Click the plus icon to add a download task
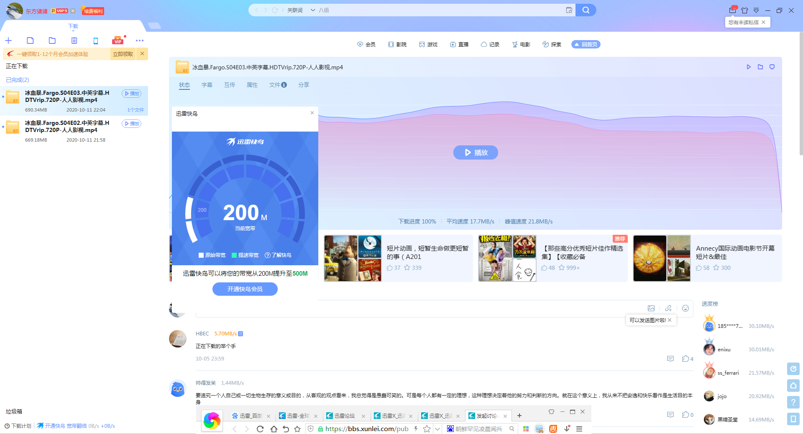Viewport: 803px width, 434px height. coord(8,41)
